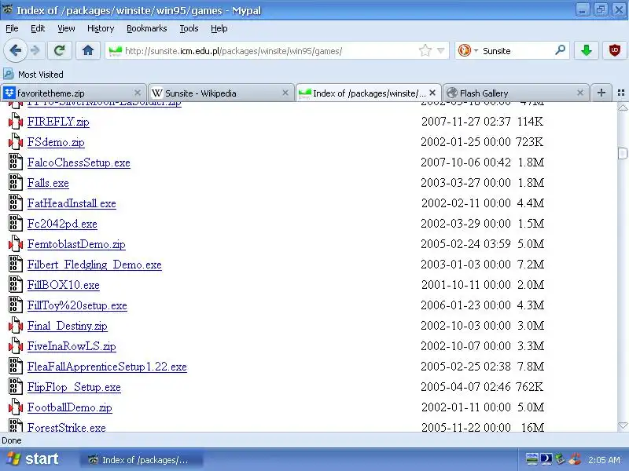Download Final_Destiny.zip

68,326
